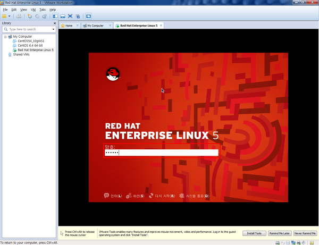
Task: Click the Unity mode toolbar icon
Action: pos(78,16)
